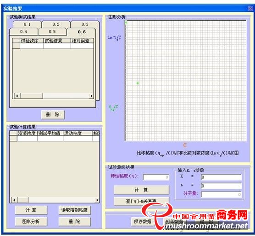Focus the a parameter input field
This screenshot has width=255, height=236.
222,186
